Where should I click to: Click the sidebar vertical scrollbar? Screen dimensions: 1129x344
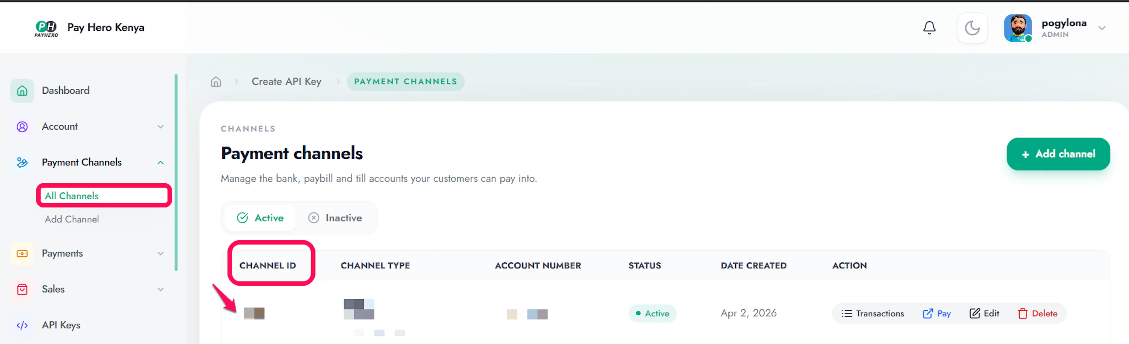point(176,173)
